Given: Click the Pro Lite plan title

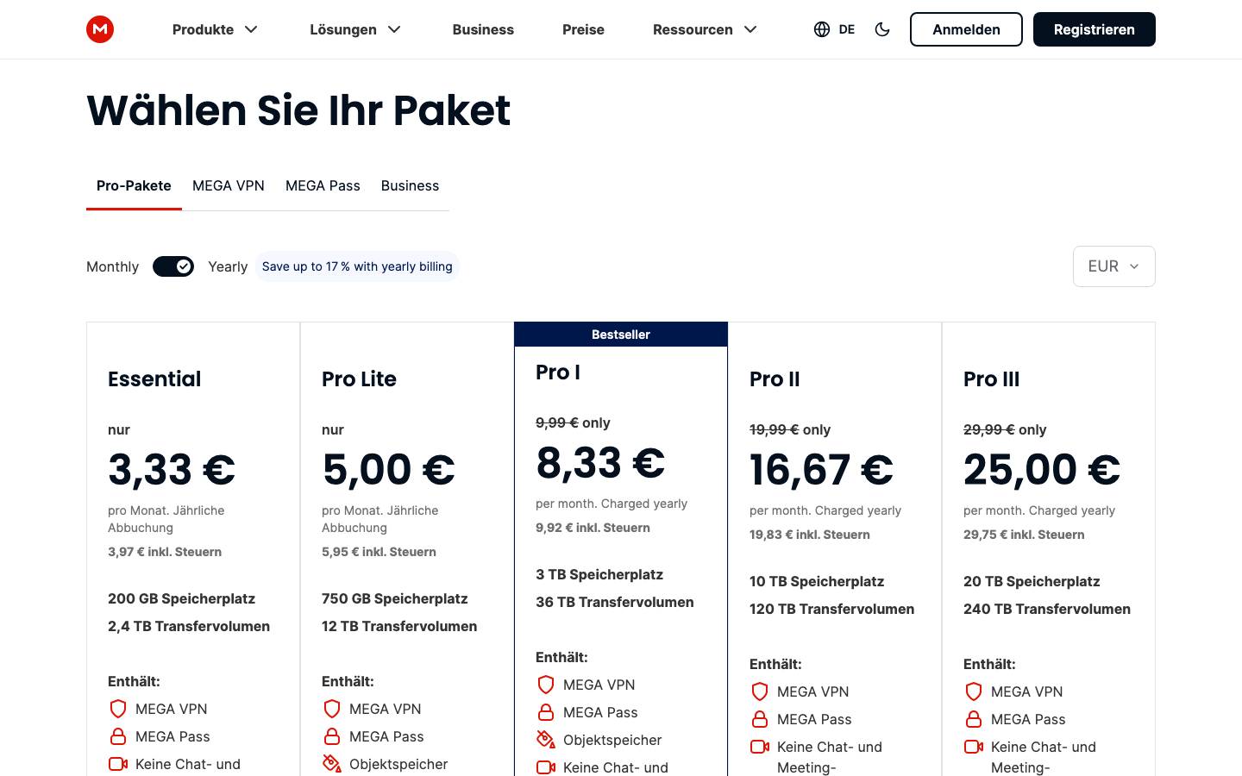Looking at the screenshot, I should 359,379.
